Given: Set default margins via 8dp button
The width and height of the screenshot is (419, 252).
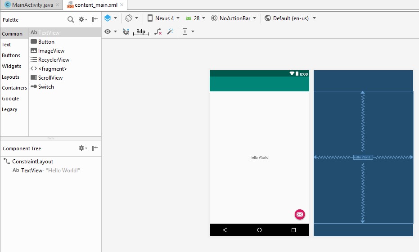Looking at the screenshot, I should [x=141, y=31].
